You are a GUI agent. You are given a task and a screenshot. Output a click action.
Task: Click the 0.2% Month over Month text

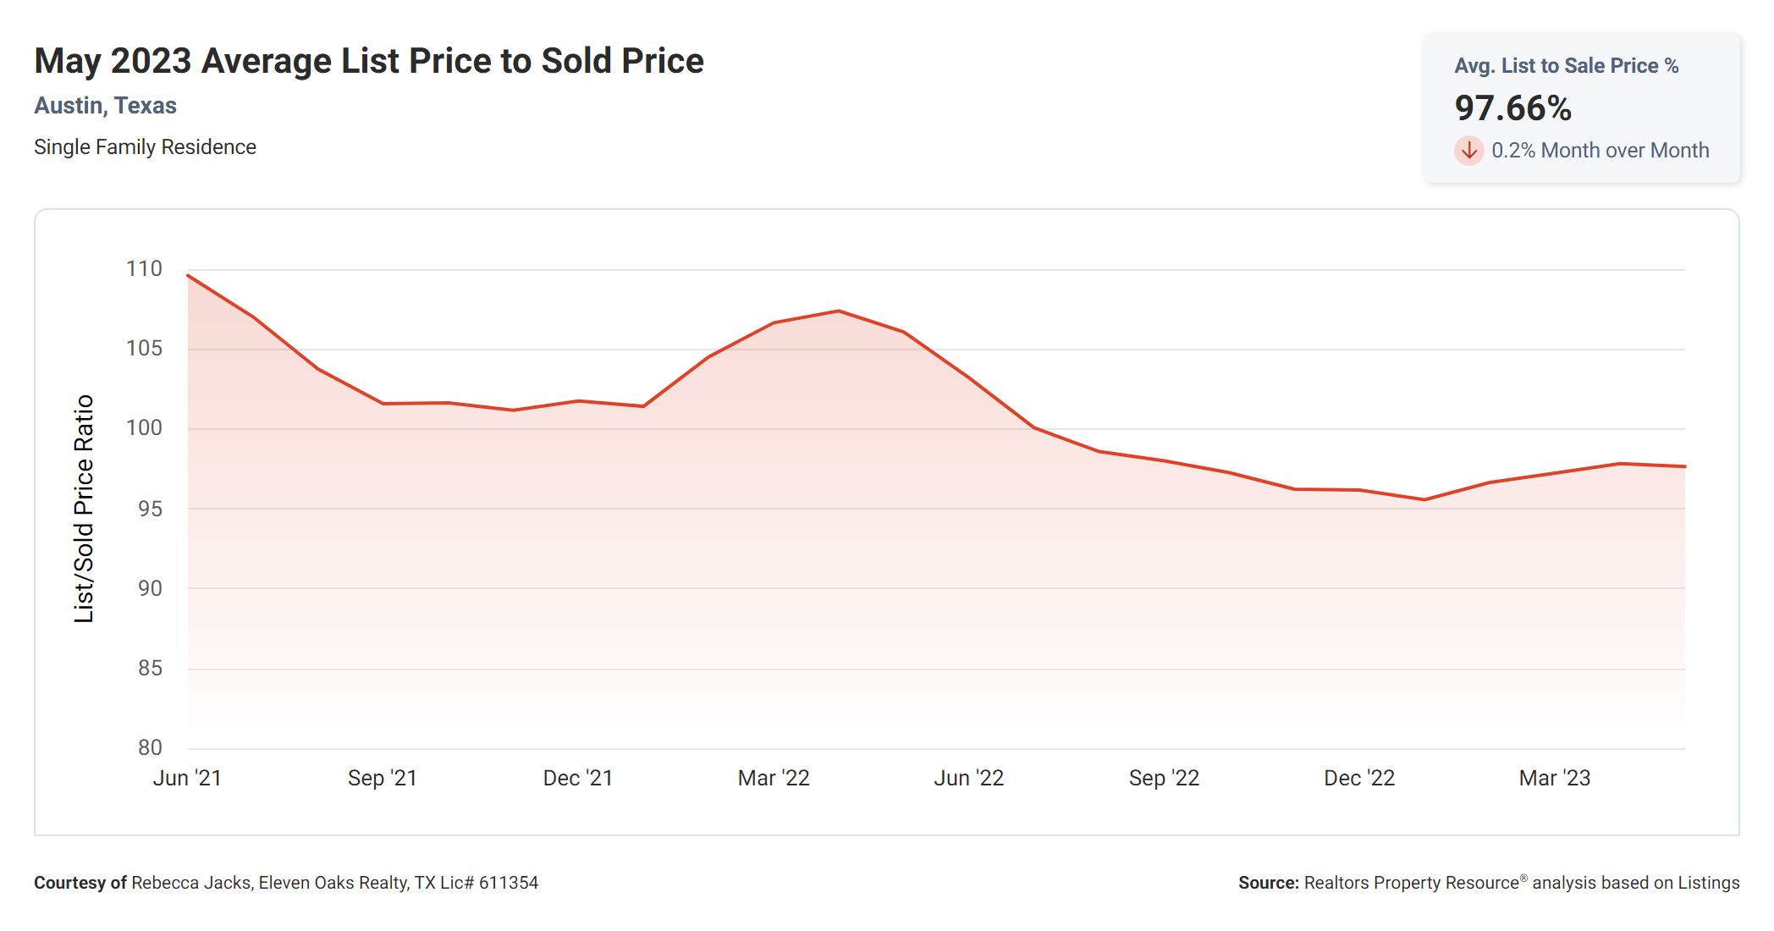1600,151
